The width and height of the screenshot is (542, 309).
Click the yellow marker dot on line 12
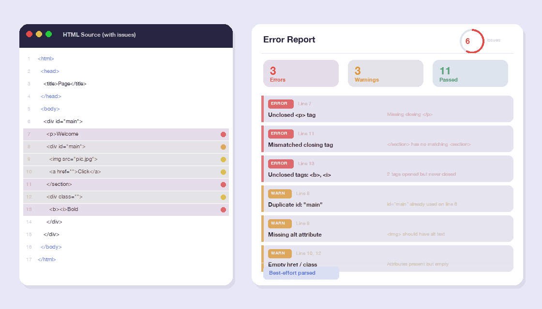pos(223,197)
